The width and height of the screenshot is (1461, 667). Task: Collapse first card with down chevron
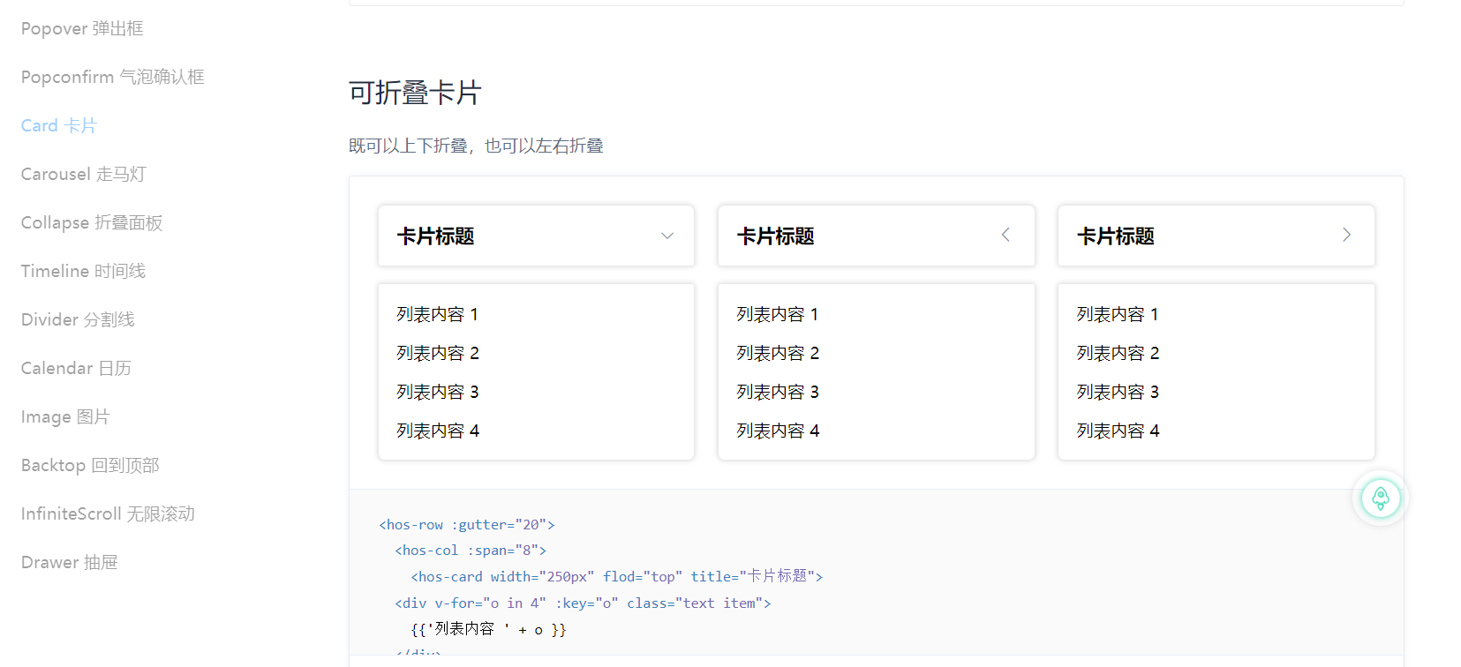pyautogui.click(x=667, y=236)
